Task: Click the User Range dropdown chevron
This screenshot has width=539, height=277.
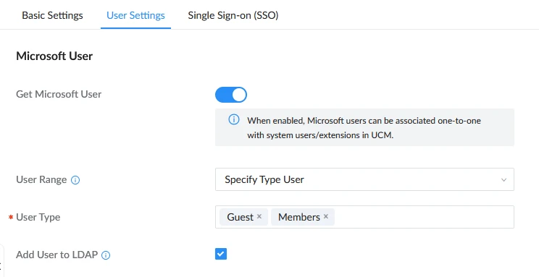Action: [504, 180]
